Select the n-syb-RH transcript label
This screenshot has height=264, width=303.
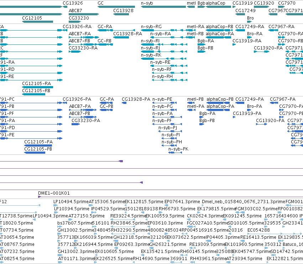pos(162,76)
